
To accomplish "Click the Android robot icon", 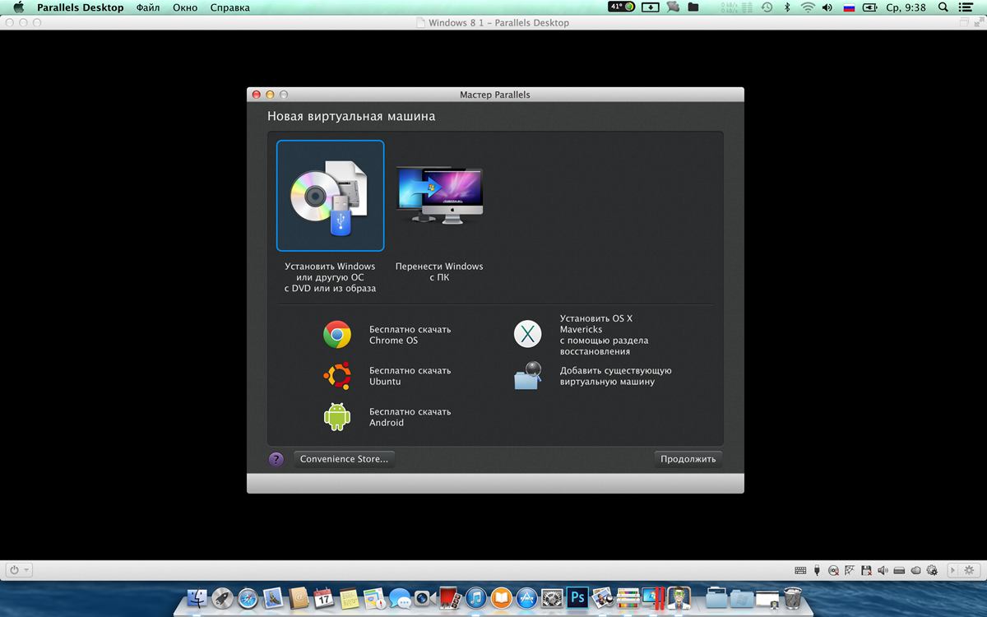I will (337, 417).
